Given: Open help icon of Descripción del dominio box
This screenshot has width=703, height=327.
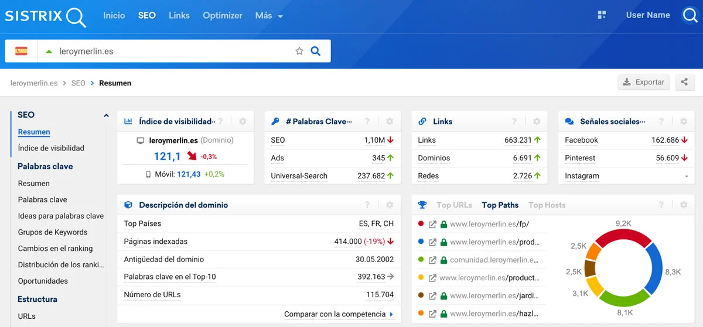Looking at the screenshot, I should click(x=367, y=205).
